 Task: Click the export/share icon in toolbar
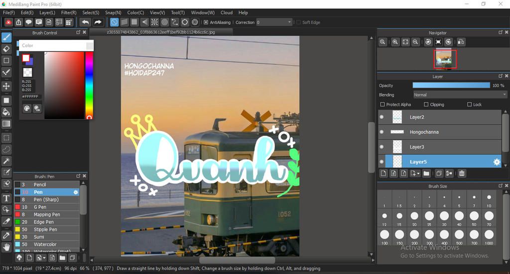(x=18, y=22)
